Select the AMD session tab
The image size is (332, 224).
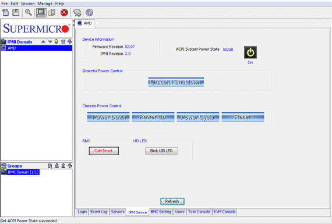coord(84,23)
